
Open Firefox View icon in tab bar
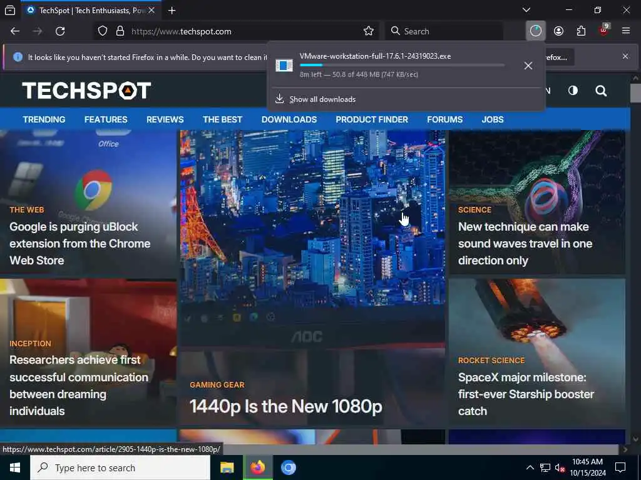[10, 10]
